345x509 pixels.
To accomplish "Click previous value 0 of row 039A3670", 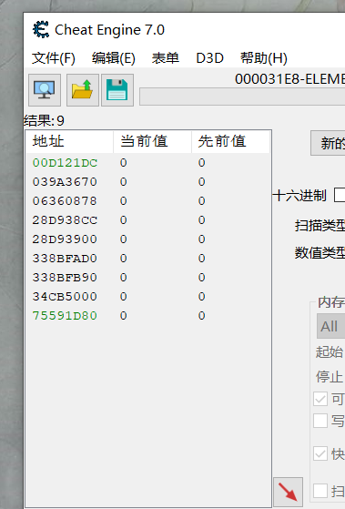I will [x=201, y=182].
